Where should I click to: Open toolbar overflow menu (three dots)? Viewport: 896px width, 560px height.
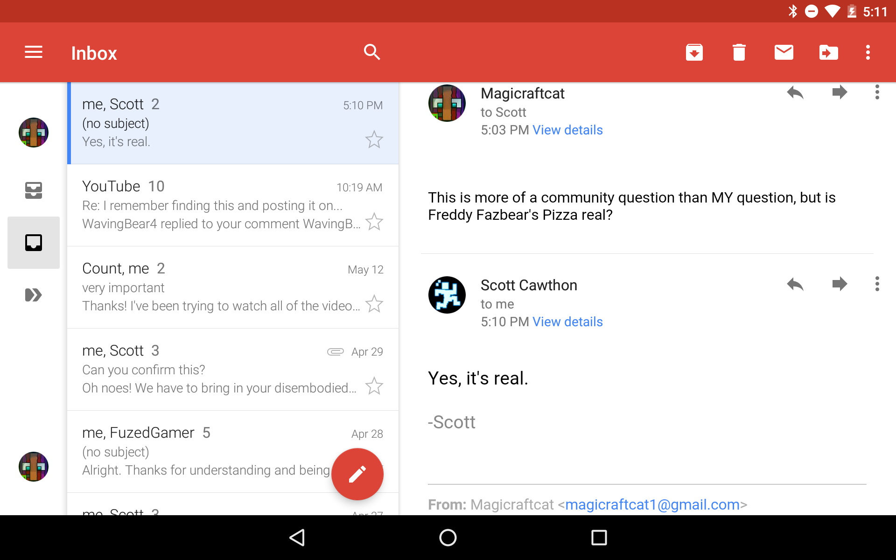point(868,52)
